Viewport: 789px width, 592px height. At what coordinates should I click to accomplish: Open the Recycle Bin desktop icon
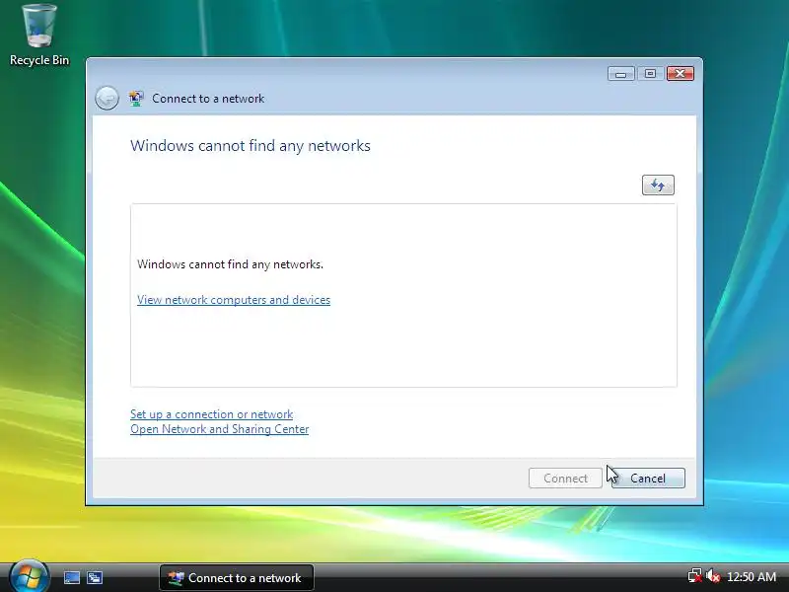tap(39, 35)
